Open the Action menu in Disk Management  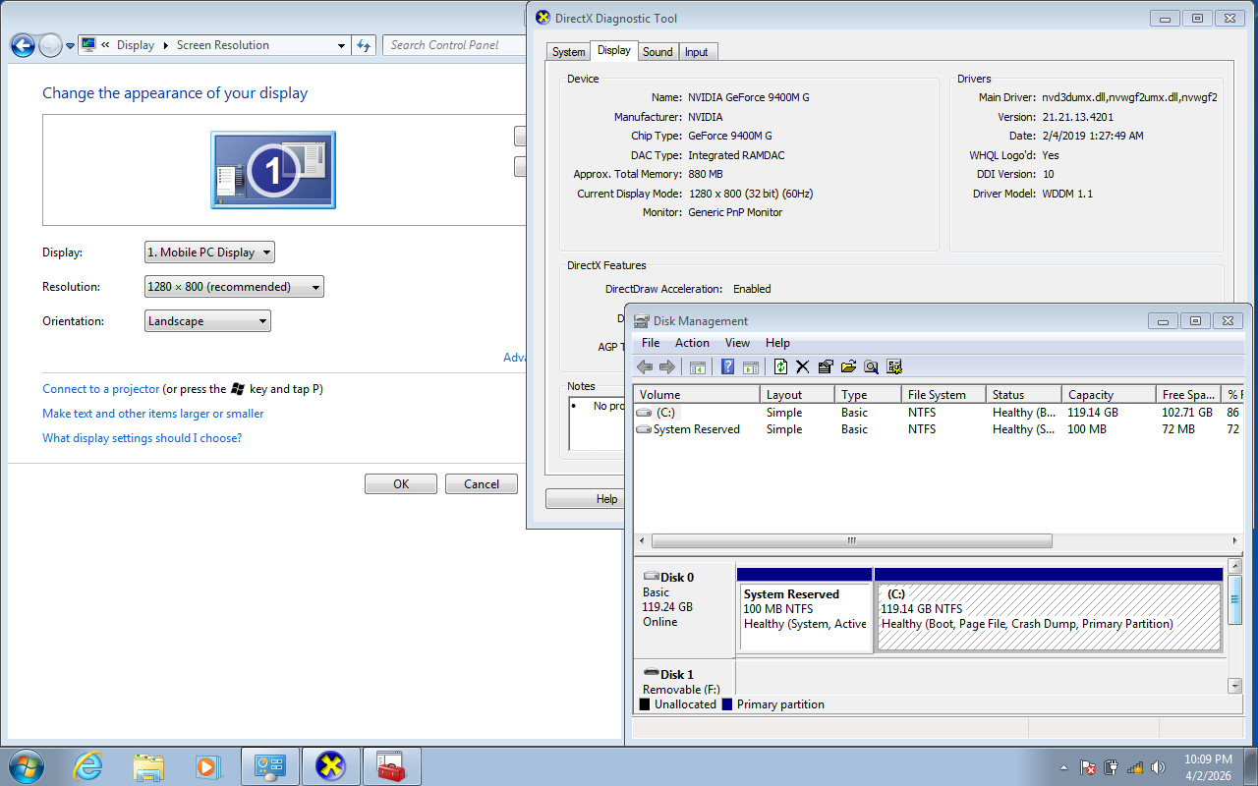692,343
